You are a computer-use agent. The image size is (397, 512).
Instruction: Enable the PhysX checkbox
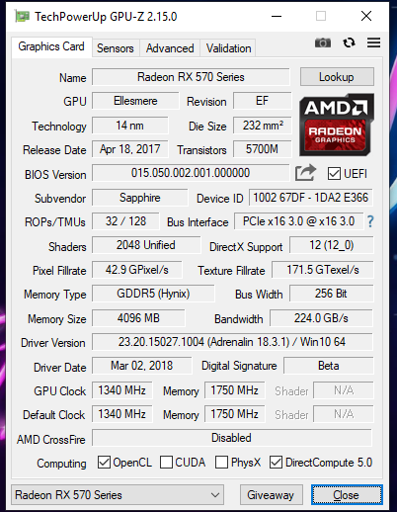(x=221, y=463)
